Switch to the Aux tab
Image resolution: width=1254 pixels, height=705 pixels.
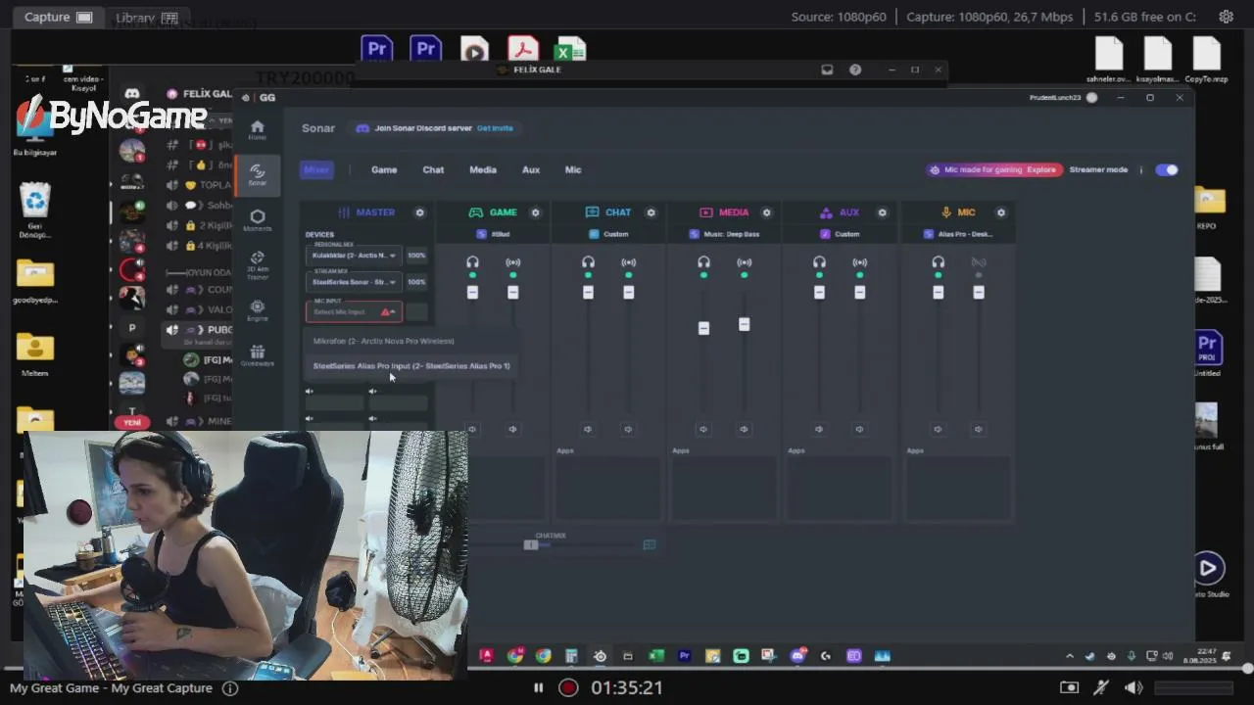[x=531, y=169]
